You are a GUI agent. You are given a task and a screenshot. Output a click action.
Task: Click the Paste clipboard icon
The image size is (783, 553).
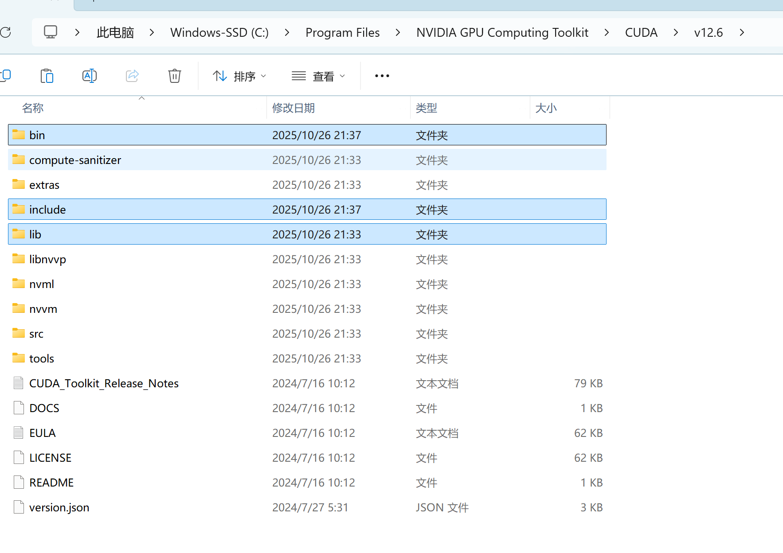click(47, 76)
